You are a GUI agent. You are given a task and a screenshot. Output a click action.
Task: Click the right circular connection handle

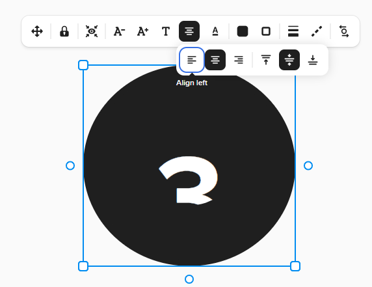(x=308, y=166)
